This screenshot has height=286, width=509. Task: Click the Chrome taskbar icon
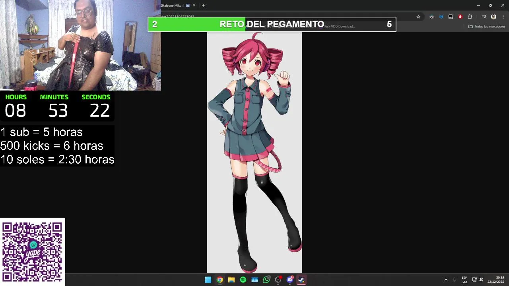pyautogui.click(x=220, y=280)
